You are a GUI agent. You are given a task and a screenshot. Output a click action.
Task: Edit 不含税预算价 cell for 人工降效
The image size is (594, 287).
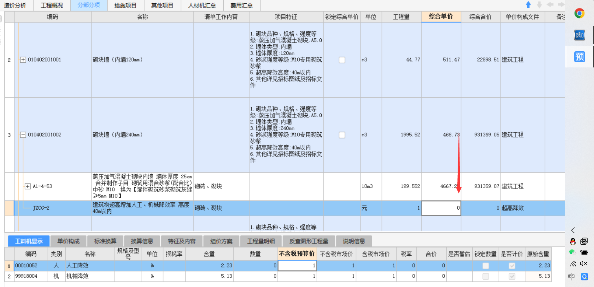(297, 266)
